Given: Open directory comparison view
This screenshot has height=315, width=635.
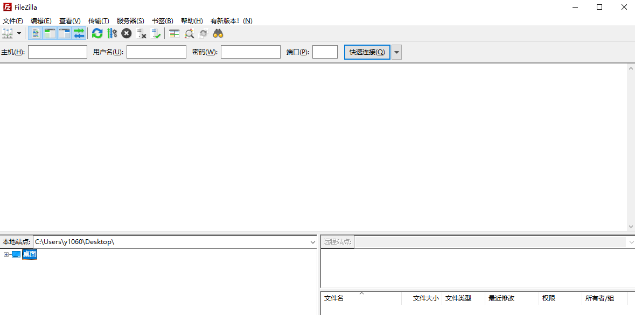Looking at the screenshot, I should (x=189, y=33).
